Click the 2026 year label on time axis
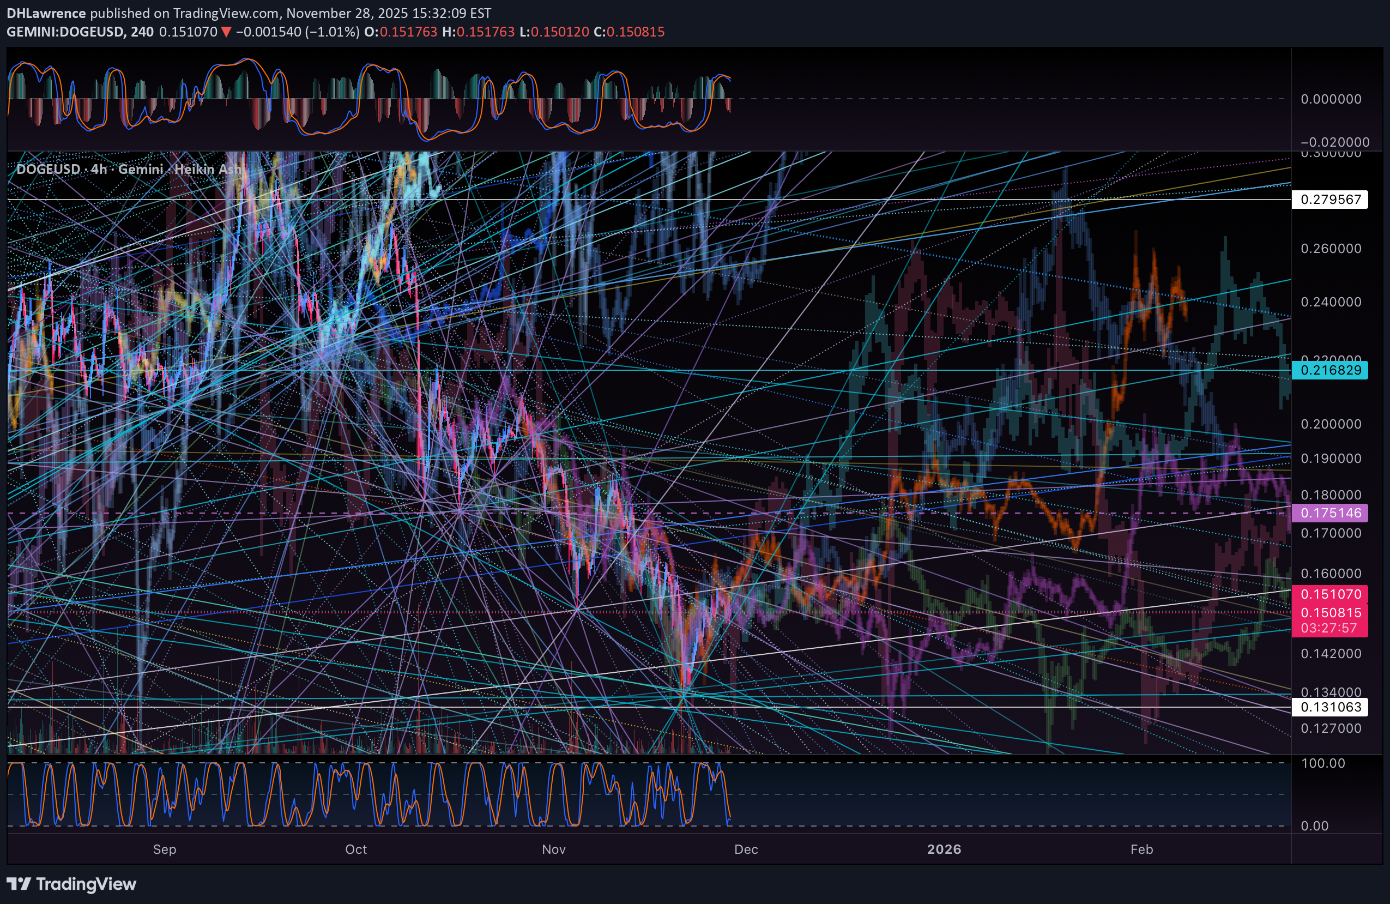The width and height of the screenshot is (1390, 904). point(944,849)
